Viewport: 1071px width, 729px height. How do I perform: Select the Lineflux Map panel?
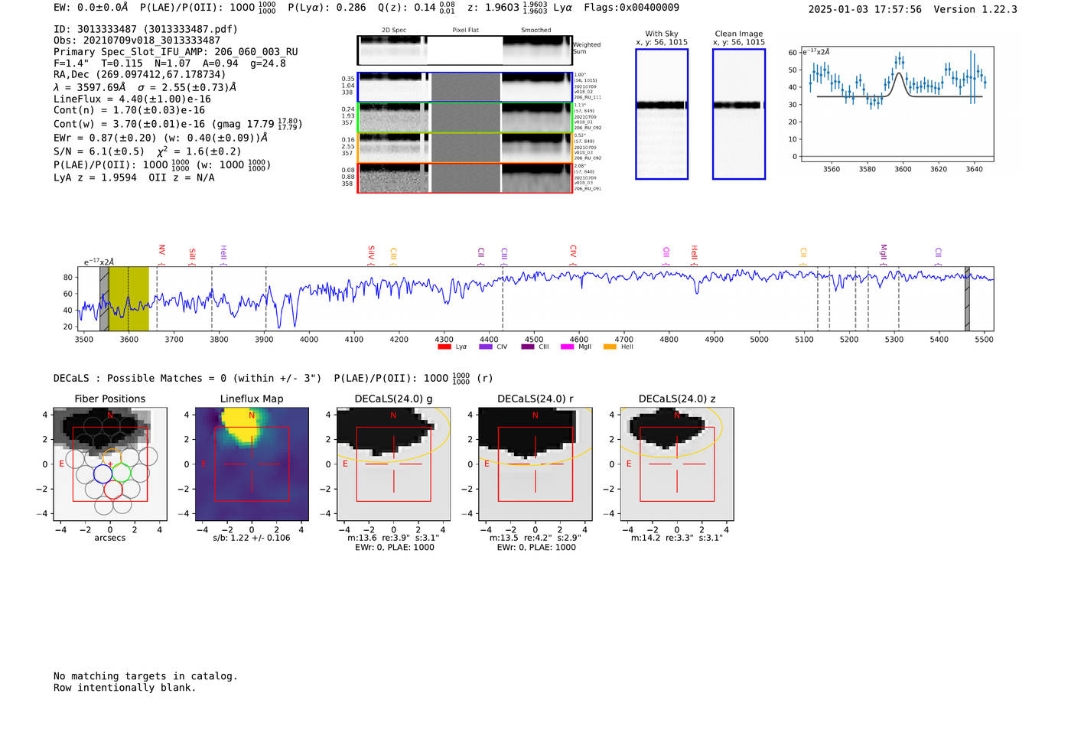pyautogui.click(x=252, y=464)
